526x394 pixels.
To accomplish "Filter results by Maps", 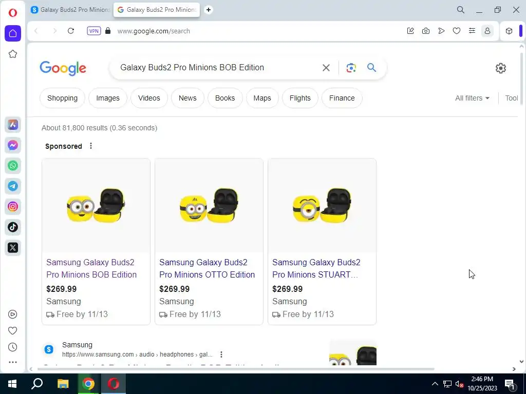I will pyautogui.click(x=262, y=98).
